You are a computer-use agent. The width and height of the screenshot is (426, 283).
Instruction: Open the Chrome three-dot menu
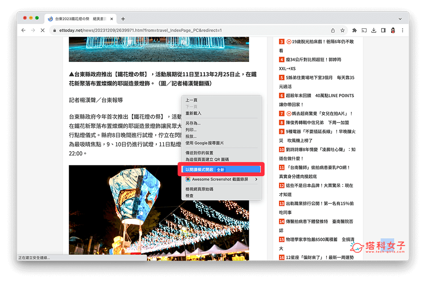tap(402, 30)
